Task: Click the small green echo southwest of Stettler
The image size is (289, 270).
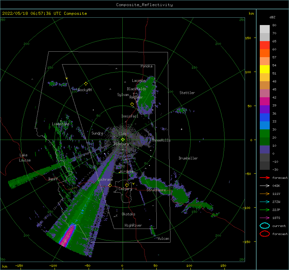Action: pos(181,110)
